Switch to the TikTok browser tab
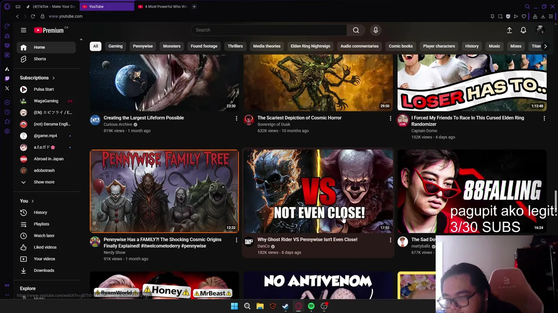The image size is (558, 313). coord(51,7)
